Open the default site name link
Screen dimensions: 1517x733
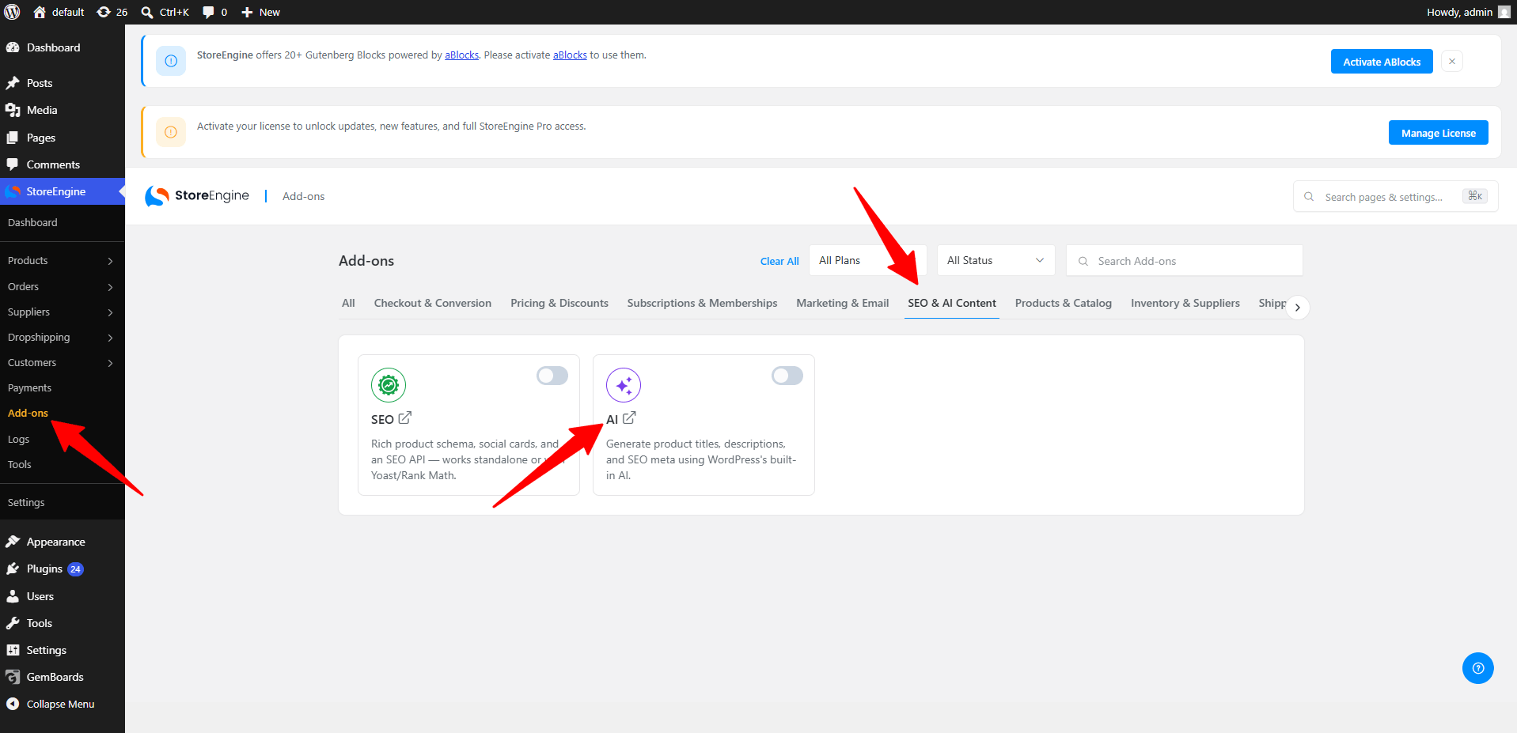[x=59, y=12]
